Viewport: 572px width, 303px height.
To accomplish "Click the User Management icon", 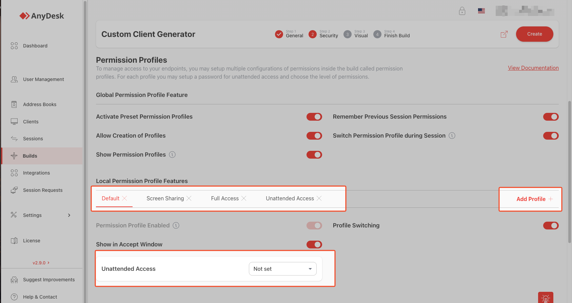I will click(x=14, y=79).
